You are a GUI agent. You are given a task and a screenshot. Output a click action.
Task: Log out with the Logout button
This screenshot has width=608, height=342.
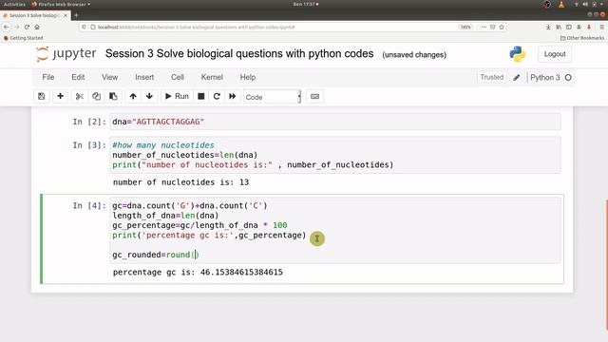[x=555, y=54]
